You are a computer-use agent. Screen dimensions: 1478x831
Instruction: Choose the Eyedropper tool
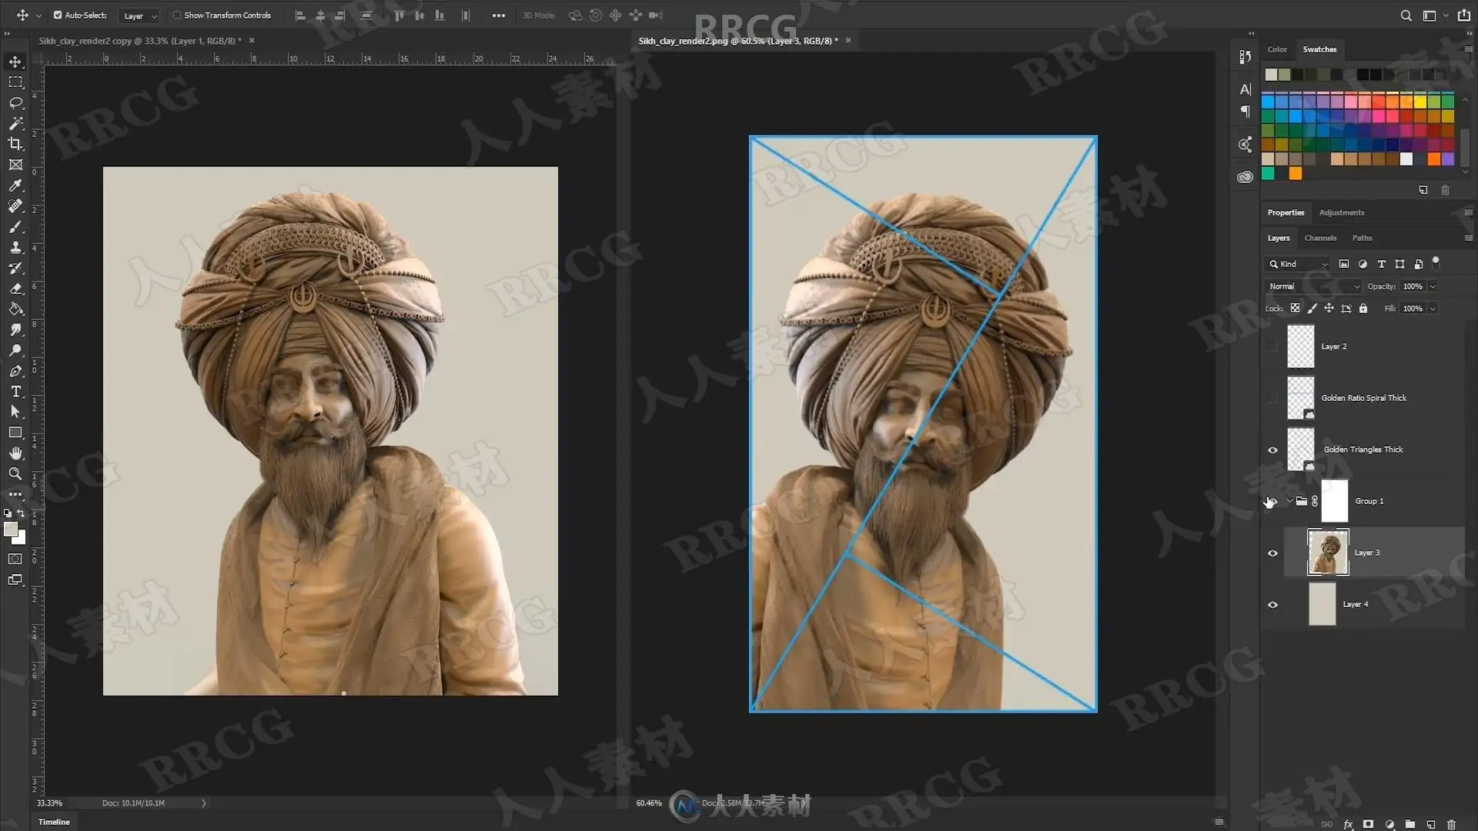pos(15,185)
